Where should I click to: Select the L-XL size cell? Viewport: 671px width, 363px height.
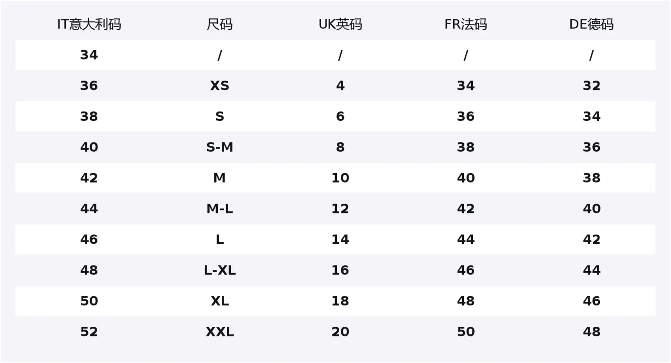(x=220, y=270)
